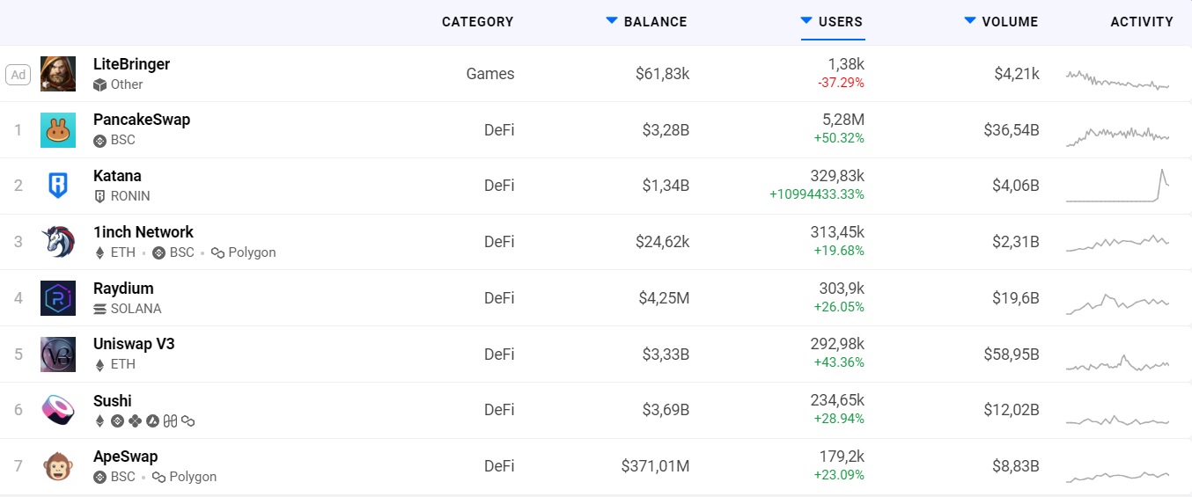This screenshot has width=1192, height=497.
Task: Click the 1inch Network unicorn logo
Action: [58, 242]
